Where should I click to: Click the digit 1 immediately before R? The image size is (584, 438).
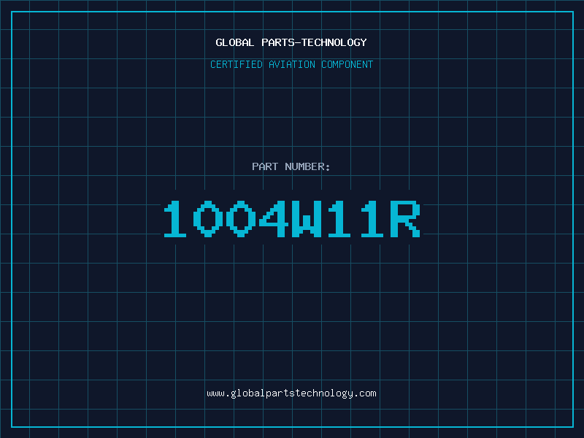tap(372, 218)
